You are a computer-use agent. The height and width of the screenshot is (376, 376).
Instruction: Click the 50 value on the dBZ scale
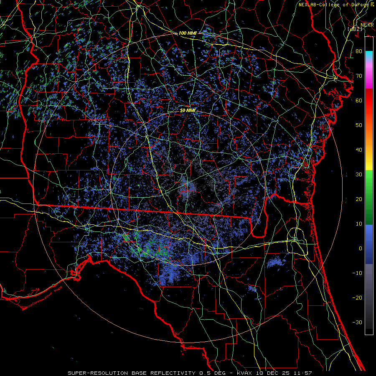[359, 125]
